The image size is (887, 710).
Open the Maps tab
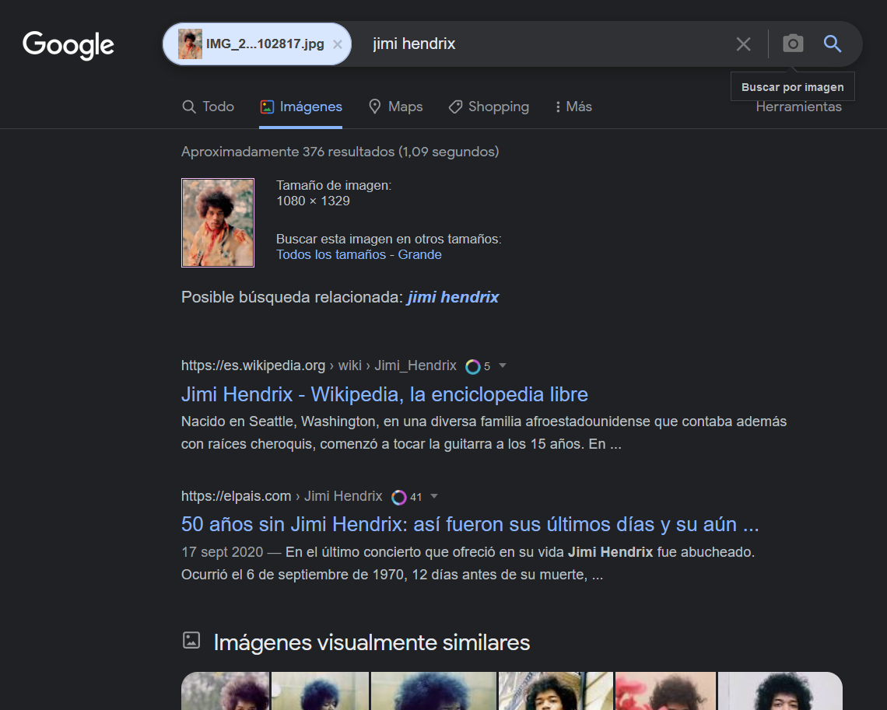click(395, 107)
